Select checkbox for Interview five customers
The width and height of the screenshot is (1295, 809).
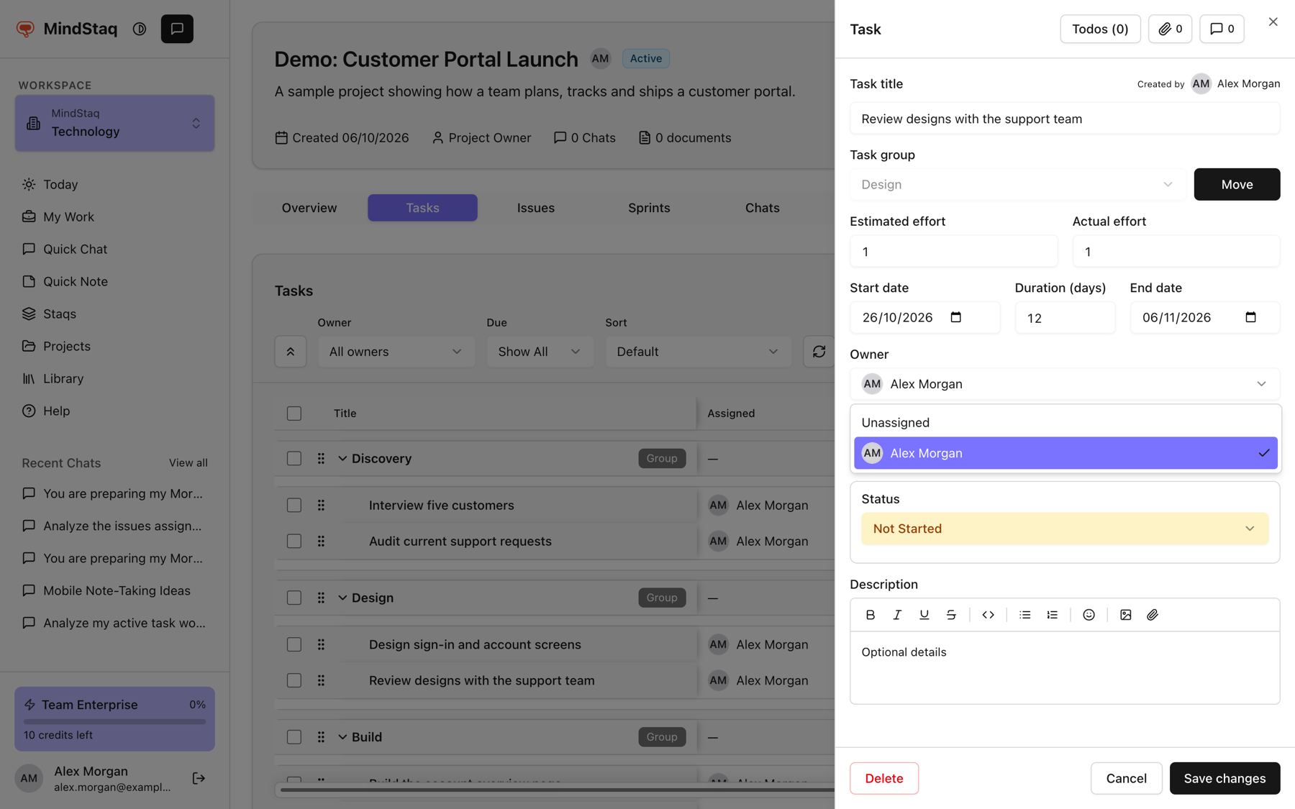294,506
